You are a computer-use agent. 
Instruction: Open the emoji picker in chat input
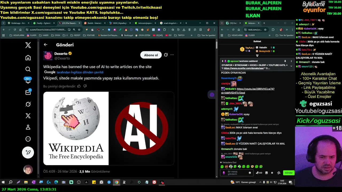pos(250,173)
